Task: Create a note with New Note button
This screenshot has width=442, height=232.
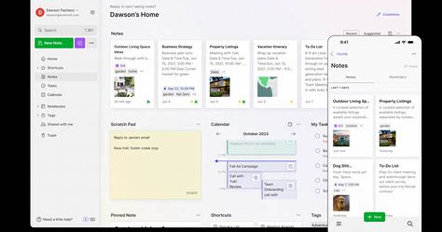Action: click(x=54, y=43)
